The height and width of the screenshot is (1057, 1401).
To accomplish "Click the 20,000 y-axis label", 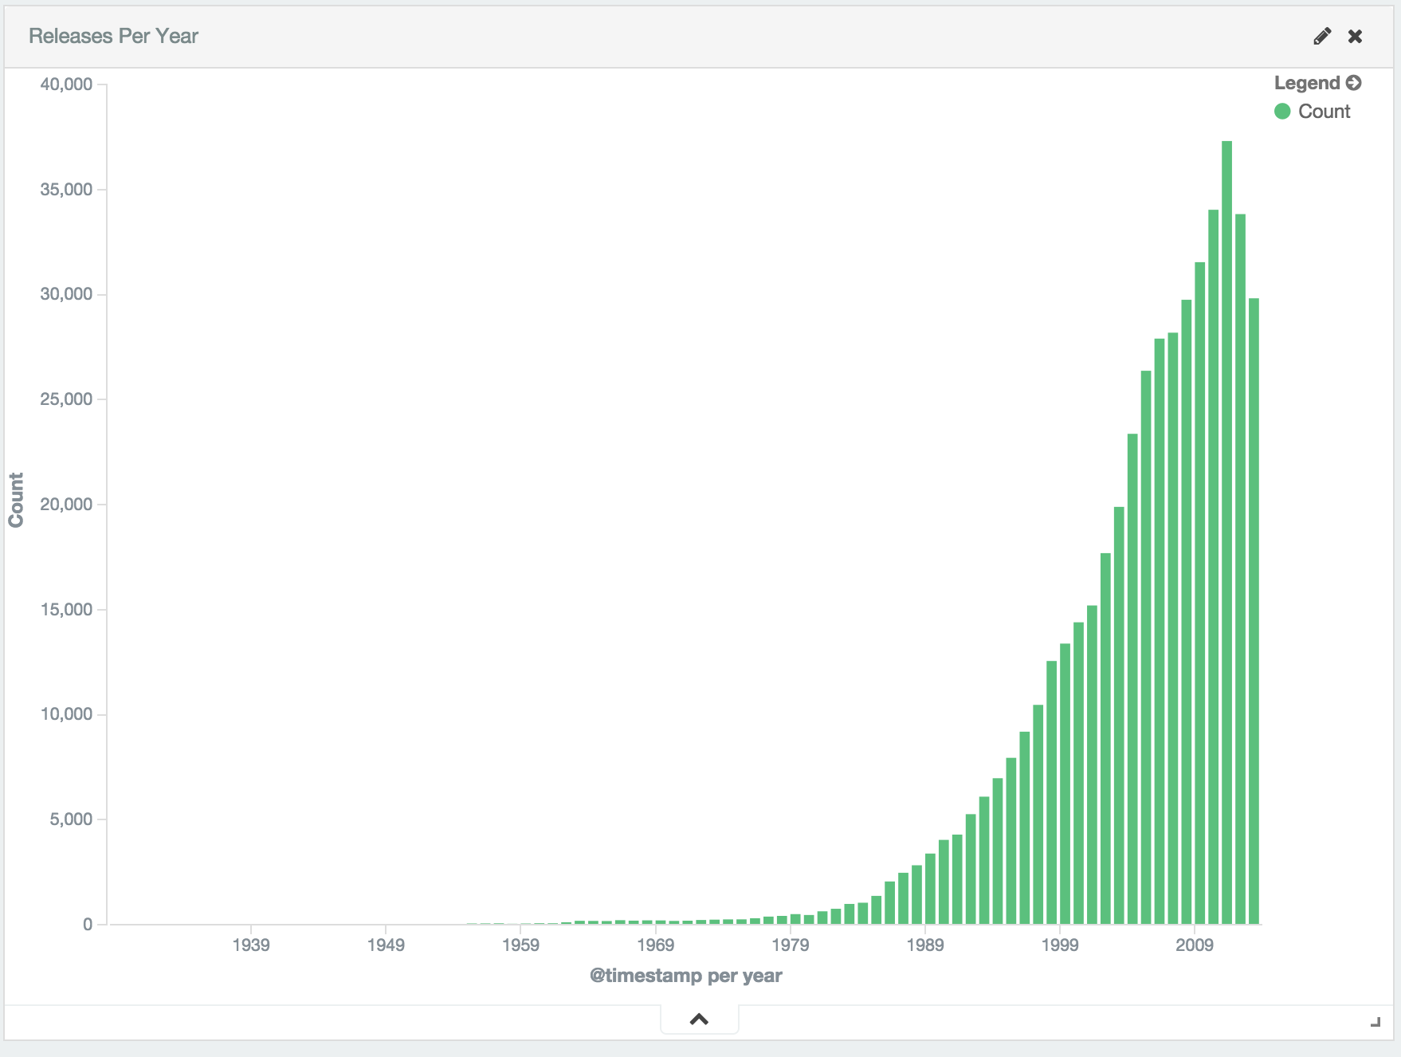I will 66,505.
